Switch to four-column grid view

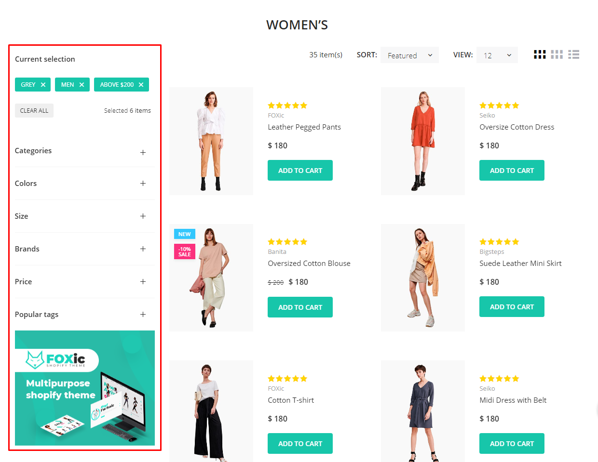[x=540, y=55]
